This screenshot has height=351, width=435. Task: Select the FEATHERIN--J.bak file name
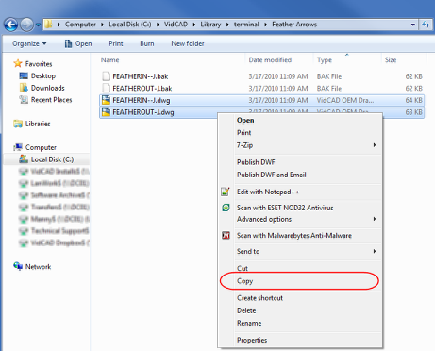[x=141, y=76]
